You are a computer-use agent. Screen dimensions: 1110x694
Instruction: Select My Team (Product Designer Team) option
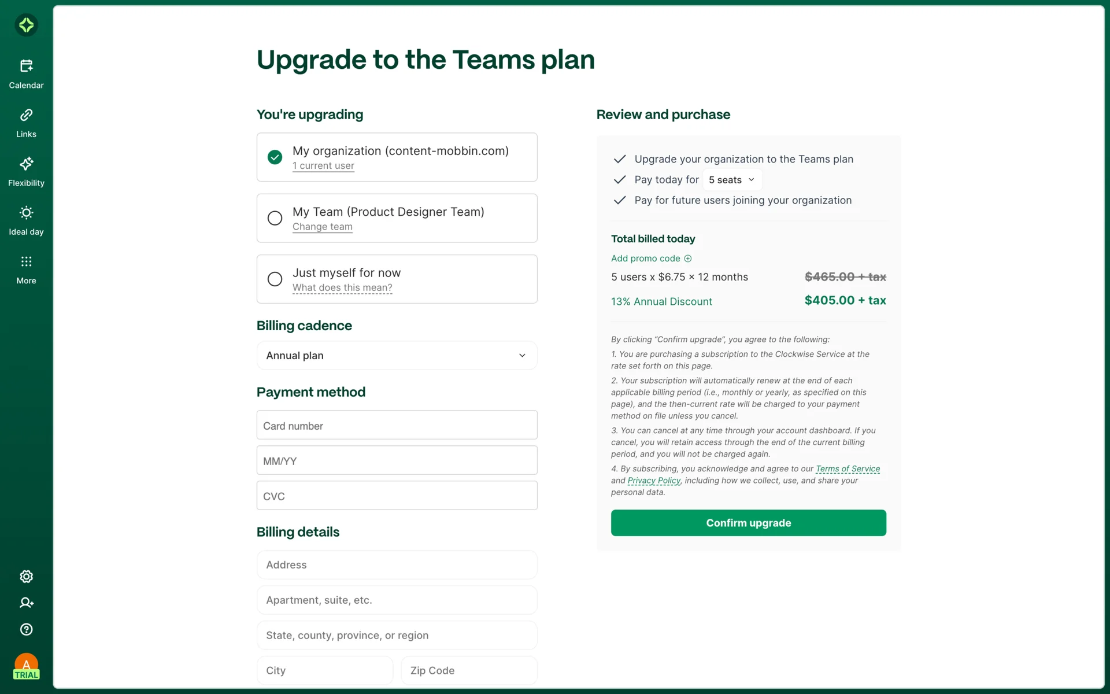click(275, 218)
